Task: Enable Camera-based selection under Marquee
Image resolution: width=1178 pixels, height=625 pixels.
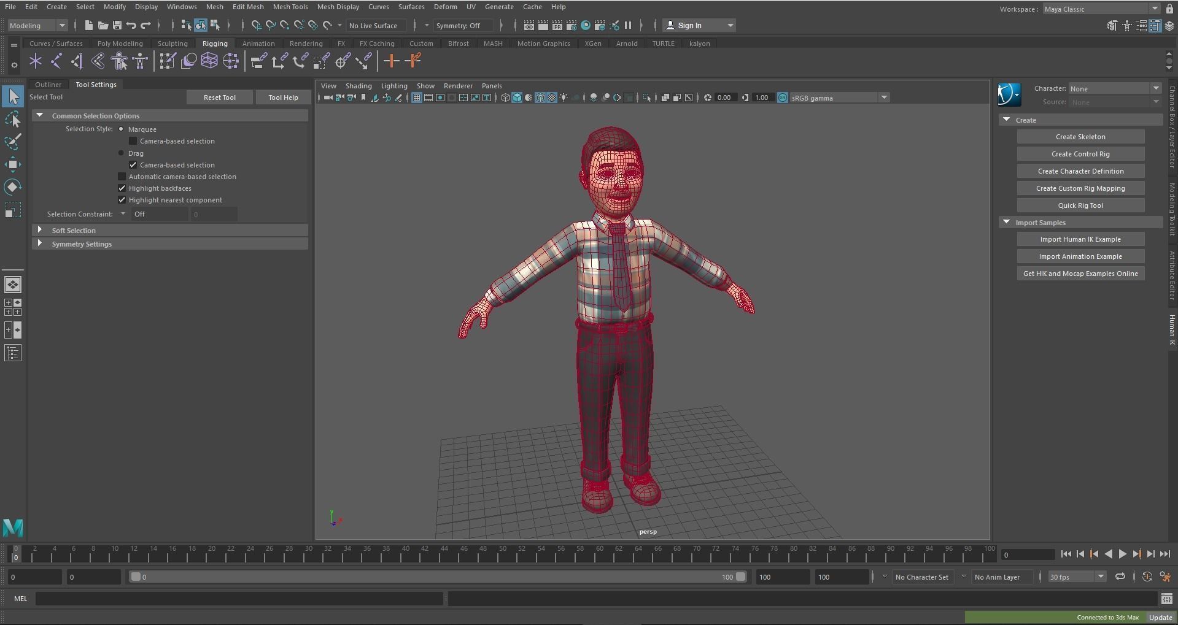Action: tap(133, 141)
